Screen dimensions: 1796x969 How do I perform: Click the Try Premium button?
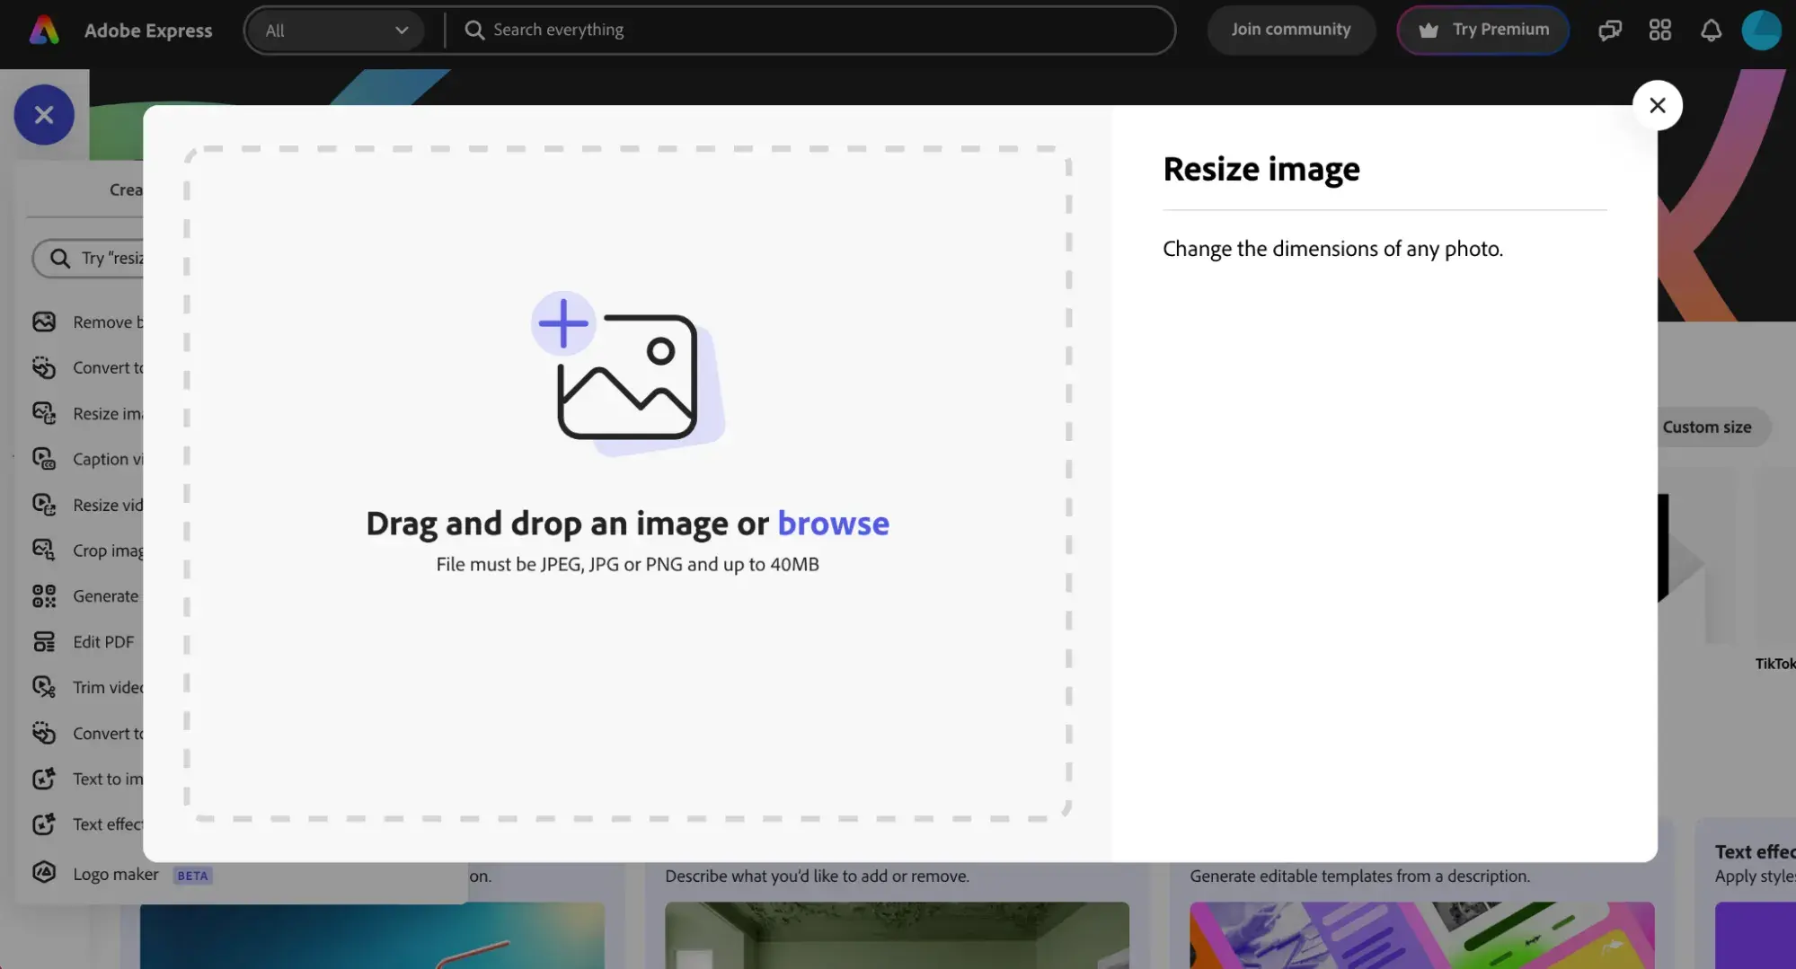point(1482,30)
